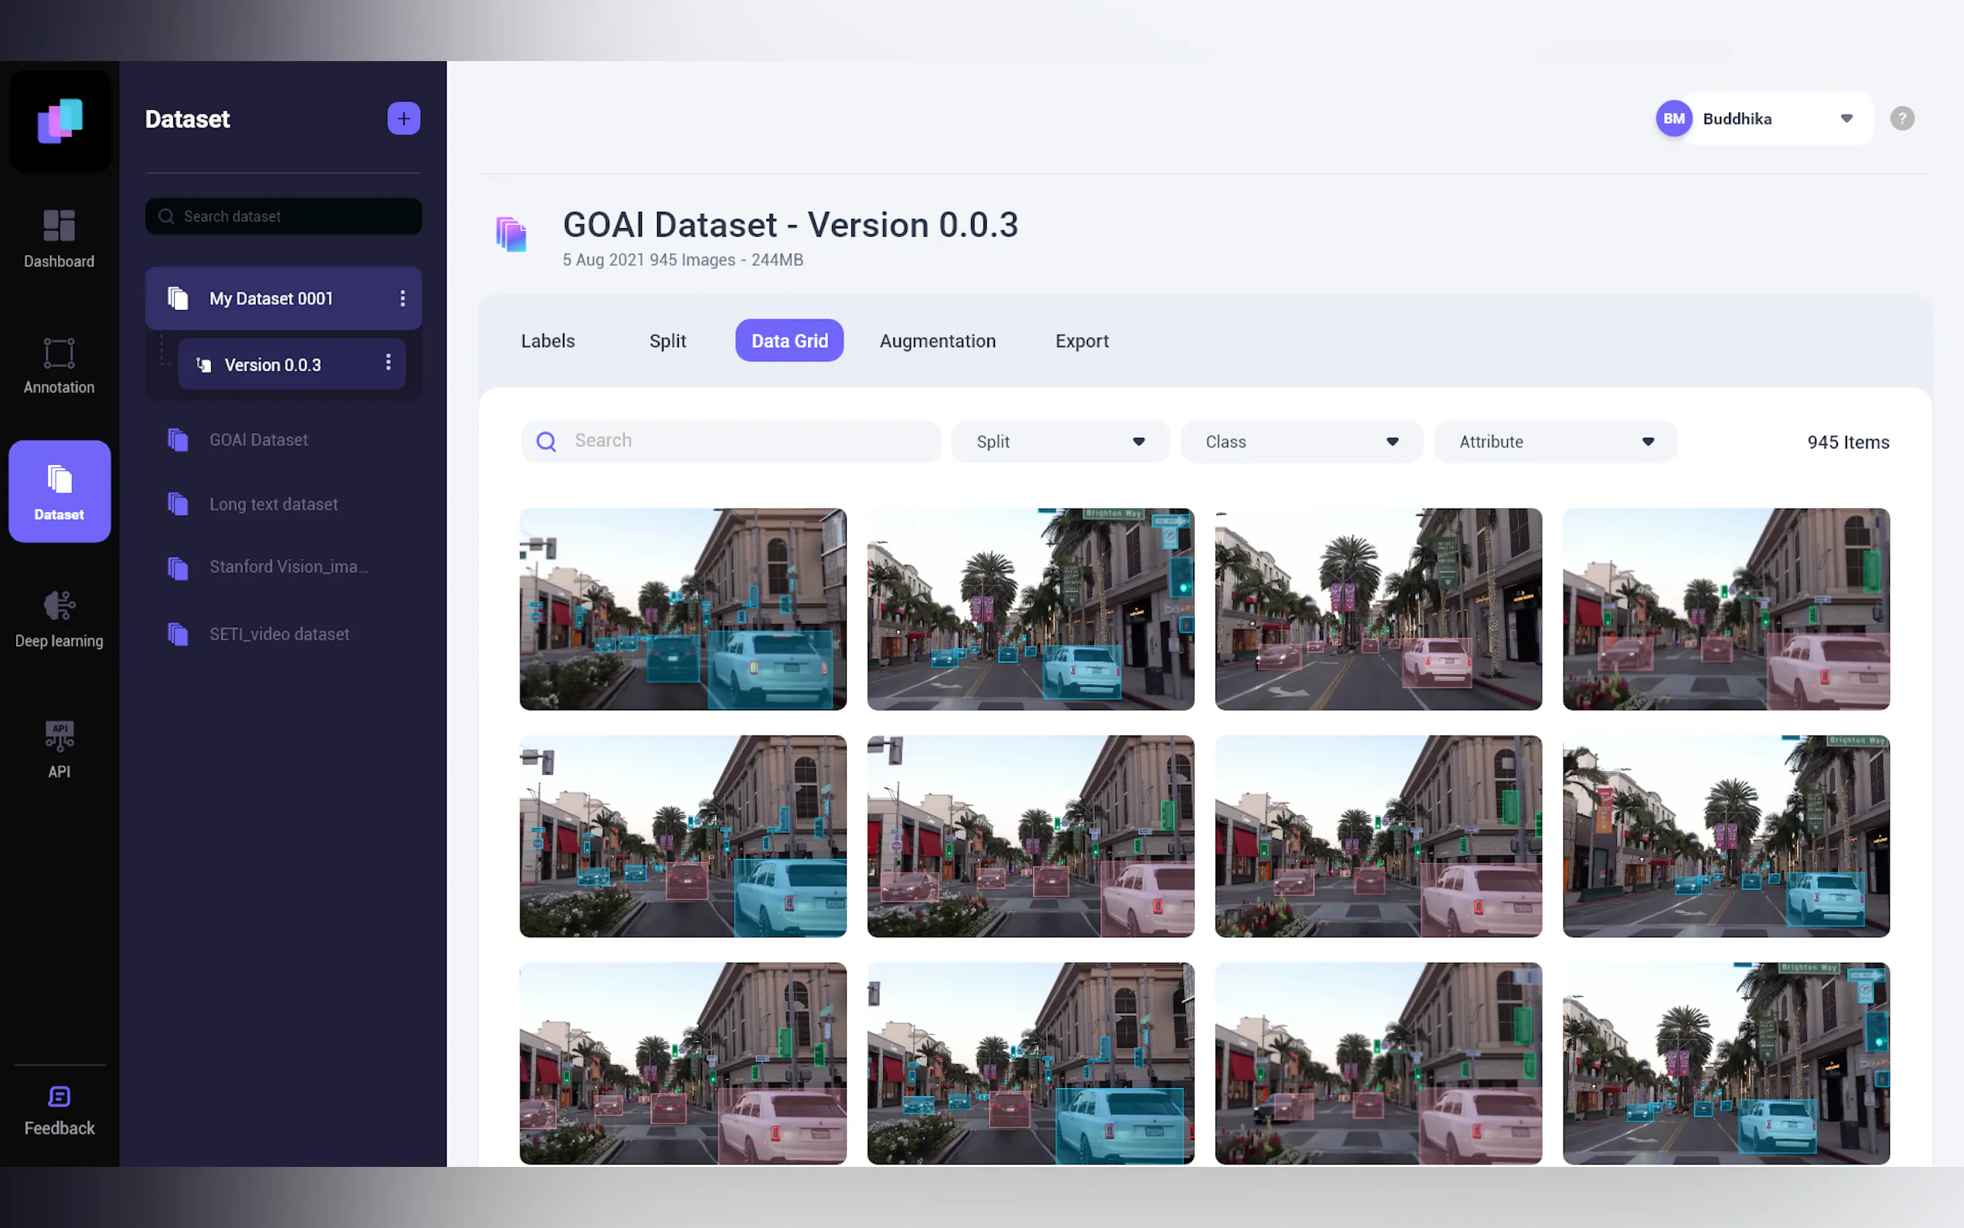Expand the Split filter dropdown
The image size is (1964, 1228).
click(x=1059, y=442)
